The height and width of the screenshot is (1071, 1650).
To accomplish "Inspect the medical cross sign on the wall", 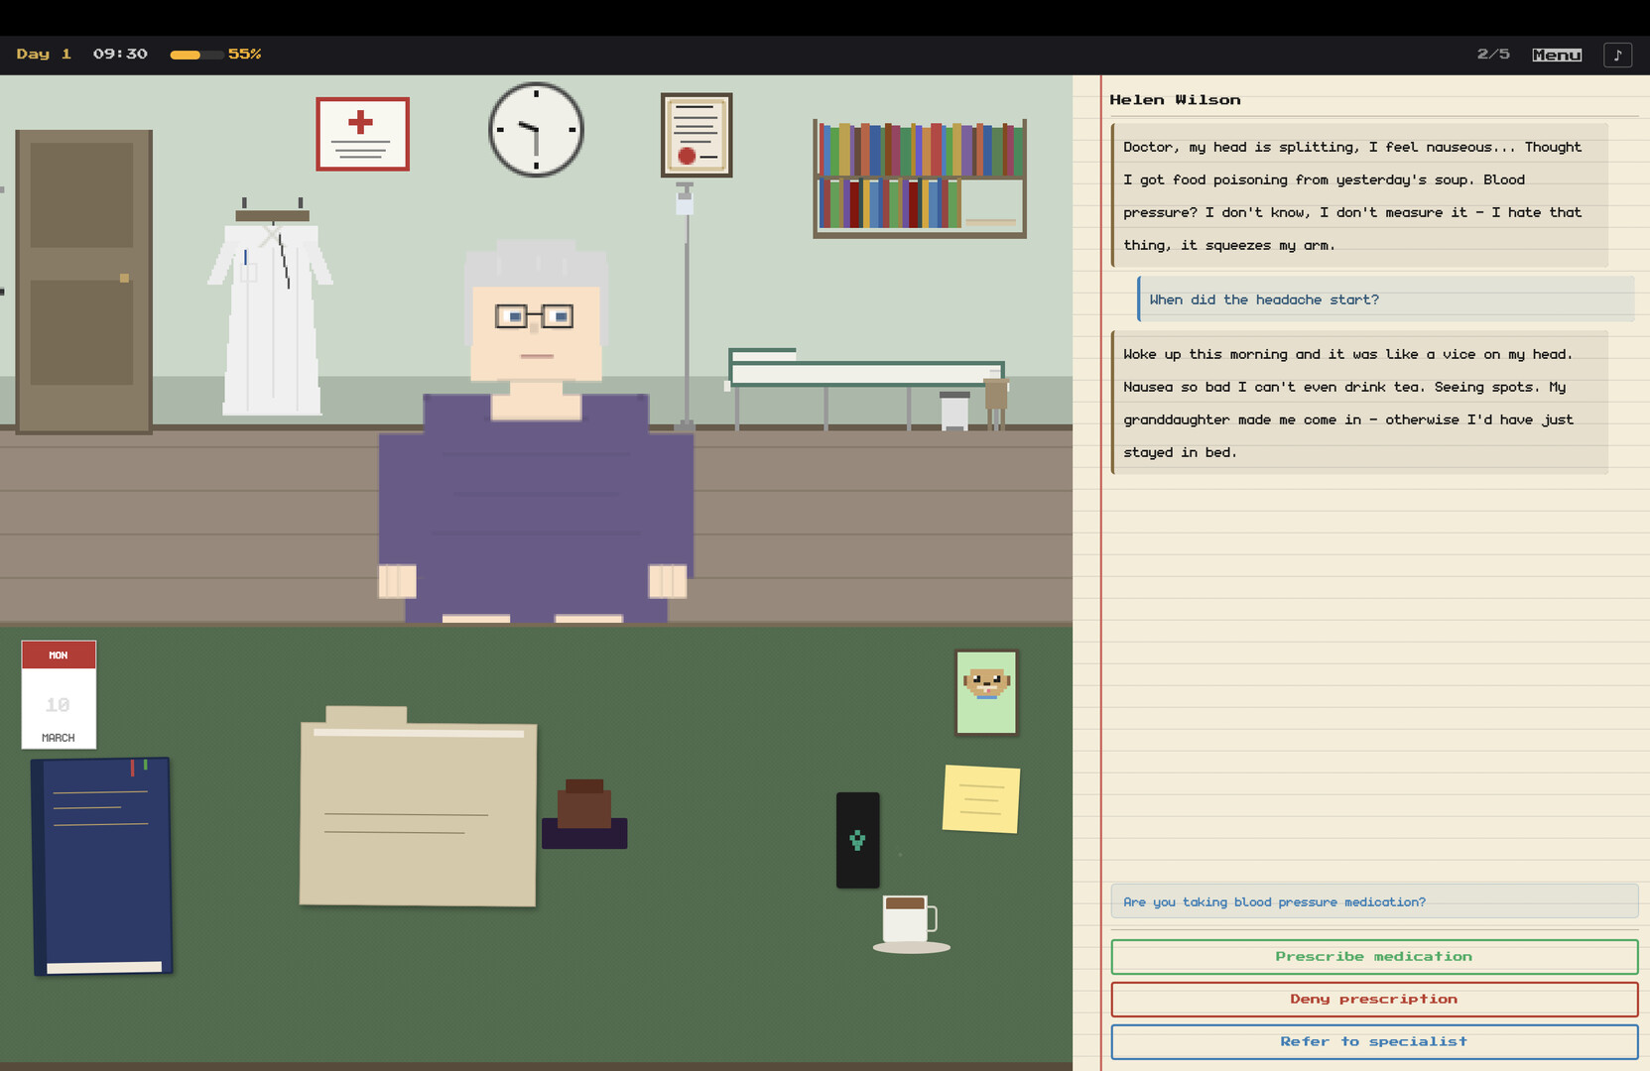I will click(x=361, y=134).
